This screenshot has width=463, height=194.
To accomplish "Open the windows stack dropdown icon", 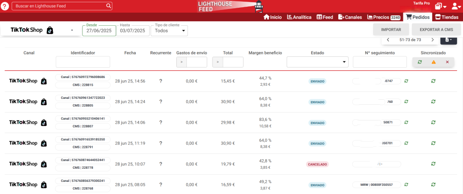I will (x=440, y=6).
